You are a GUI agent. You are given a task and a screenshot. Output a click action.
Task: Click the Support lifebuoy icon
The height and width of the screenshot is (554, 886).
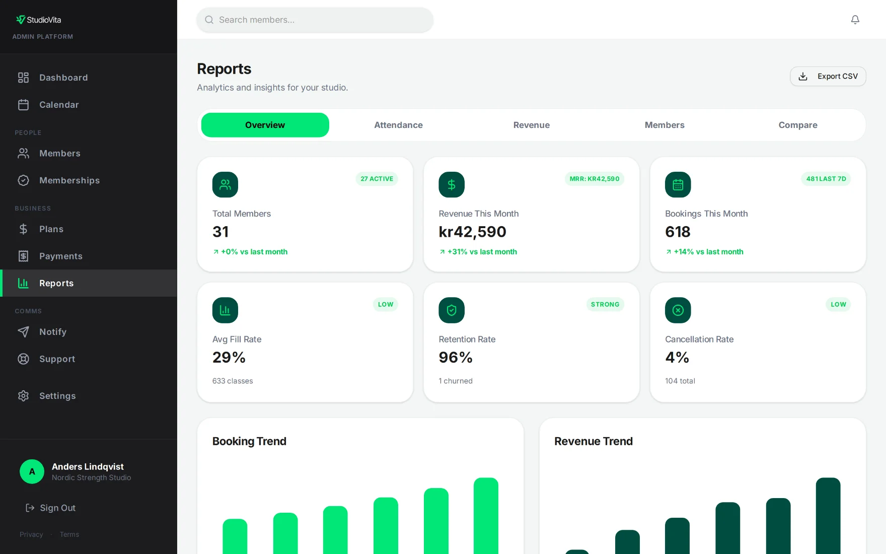pyautogui.click(x=23, y=359)
